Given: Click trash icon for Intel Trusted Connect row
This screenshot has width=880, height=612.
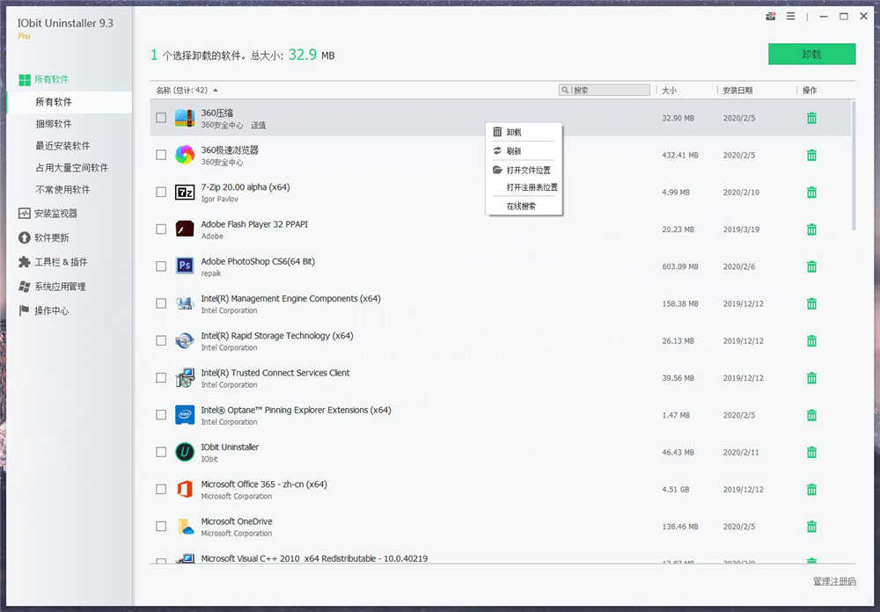Looking at the screenshot, I should [811, 378].
